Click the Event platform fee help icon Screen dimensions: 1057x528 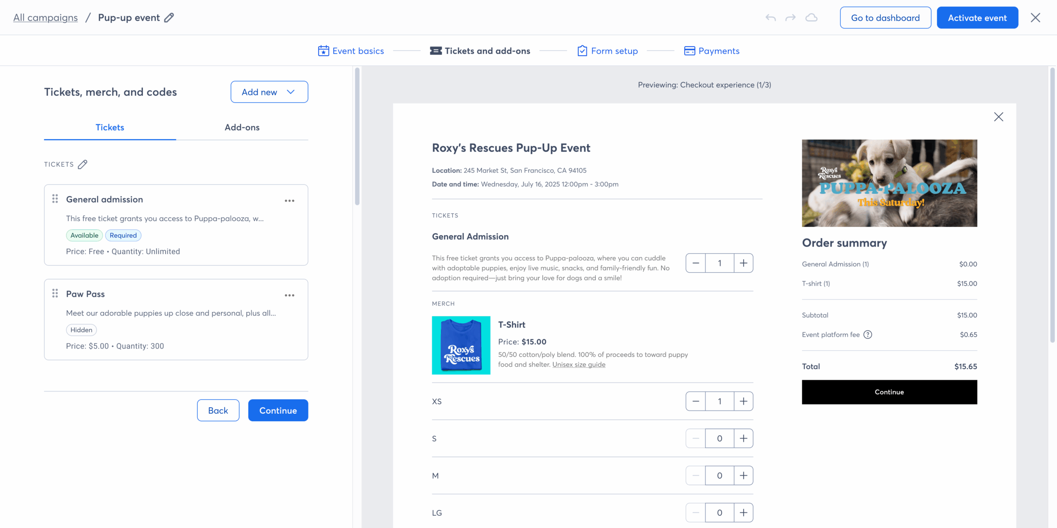[868, 335]
